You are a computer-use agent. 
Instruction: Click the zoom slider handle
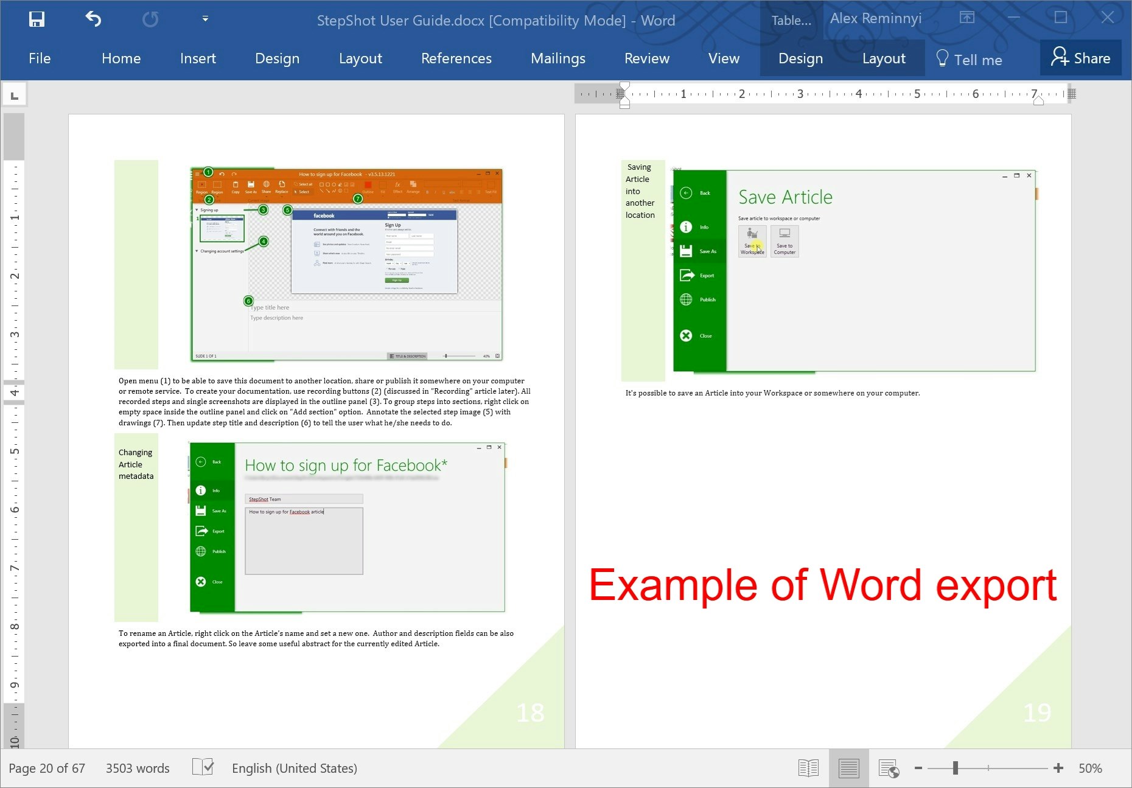pos(956,769)
